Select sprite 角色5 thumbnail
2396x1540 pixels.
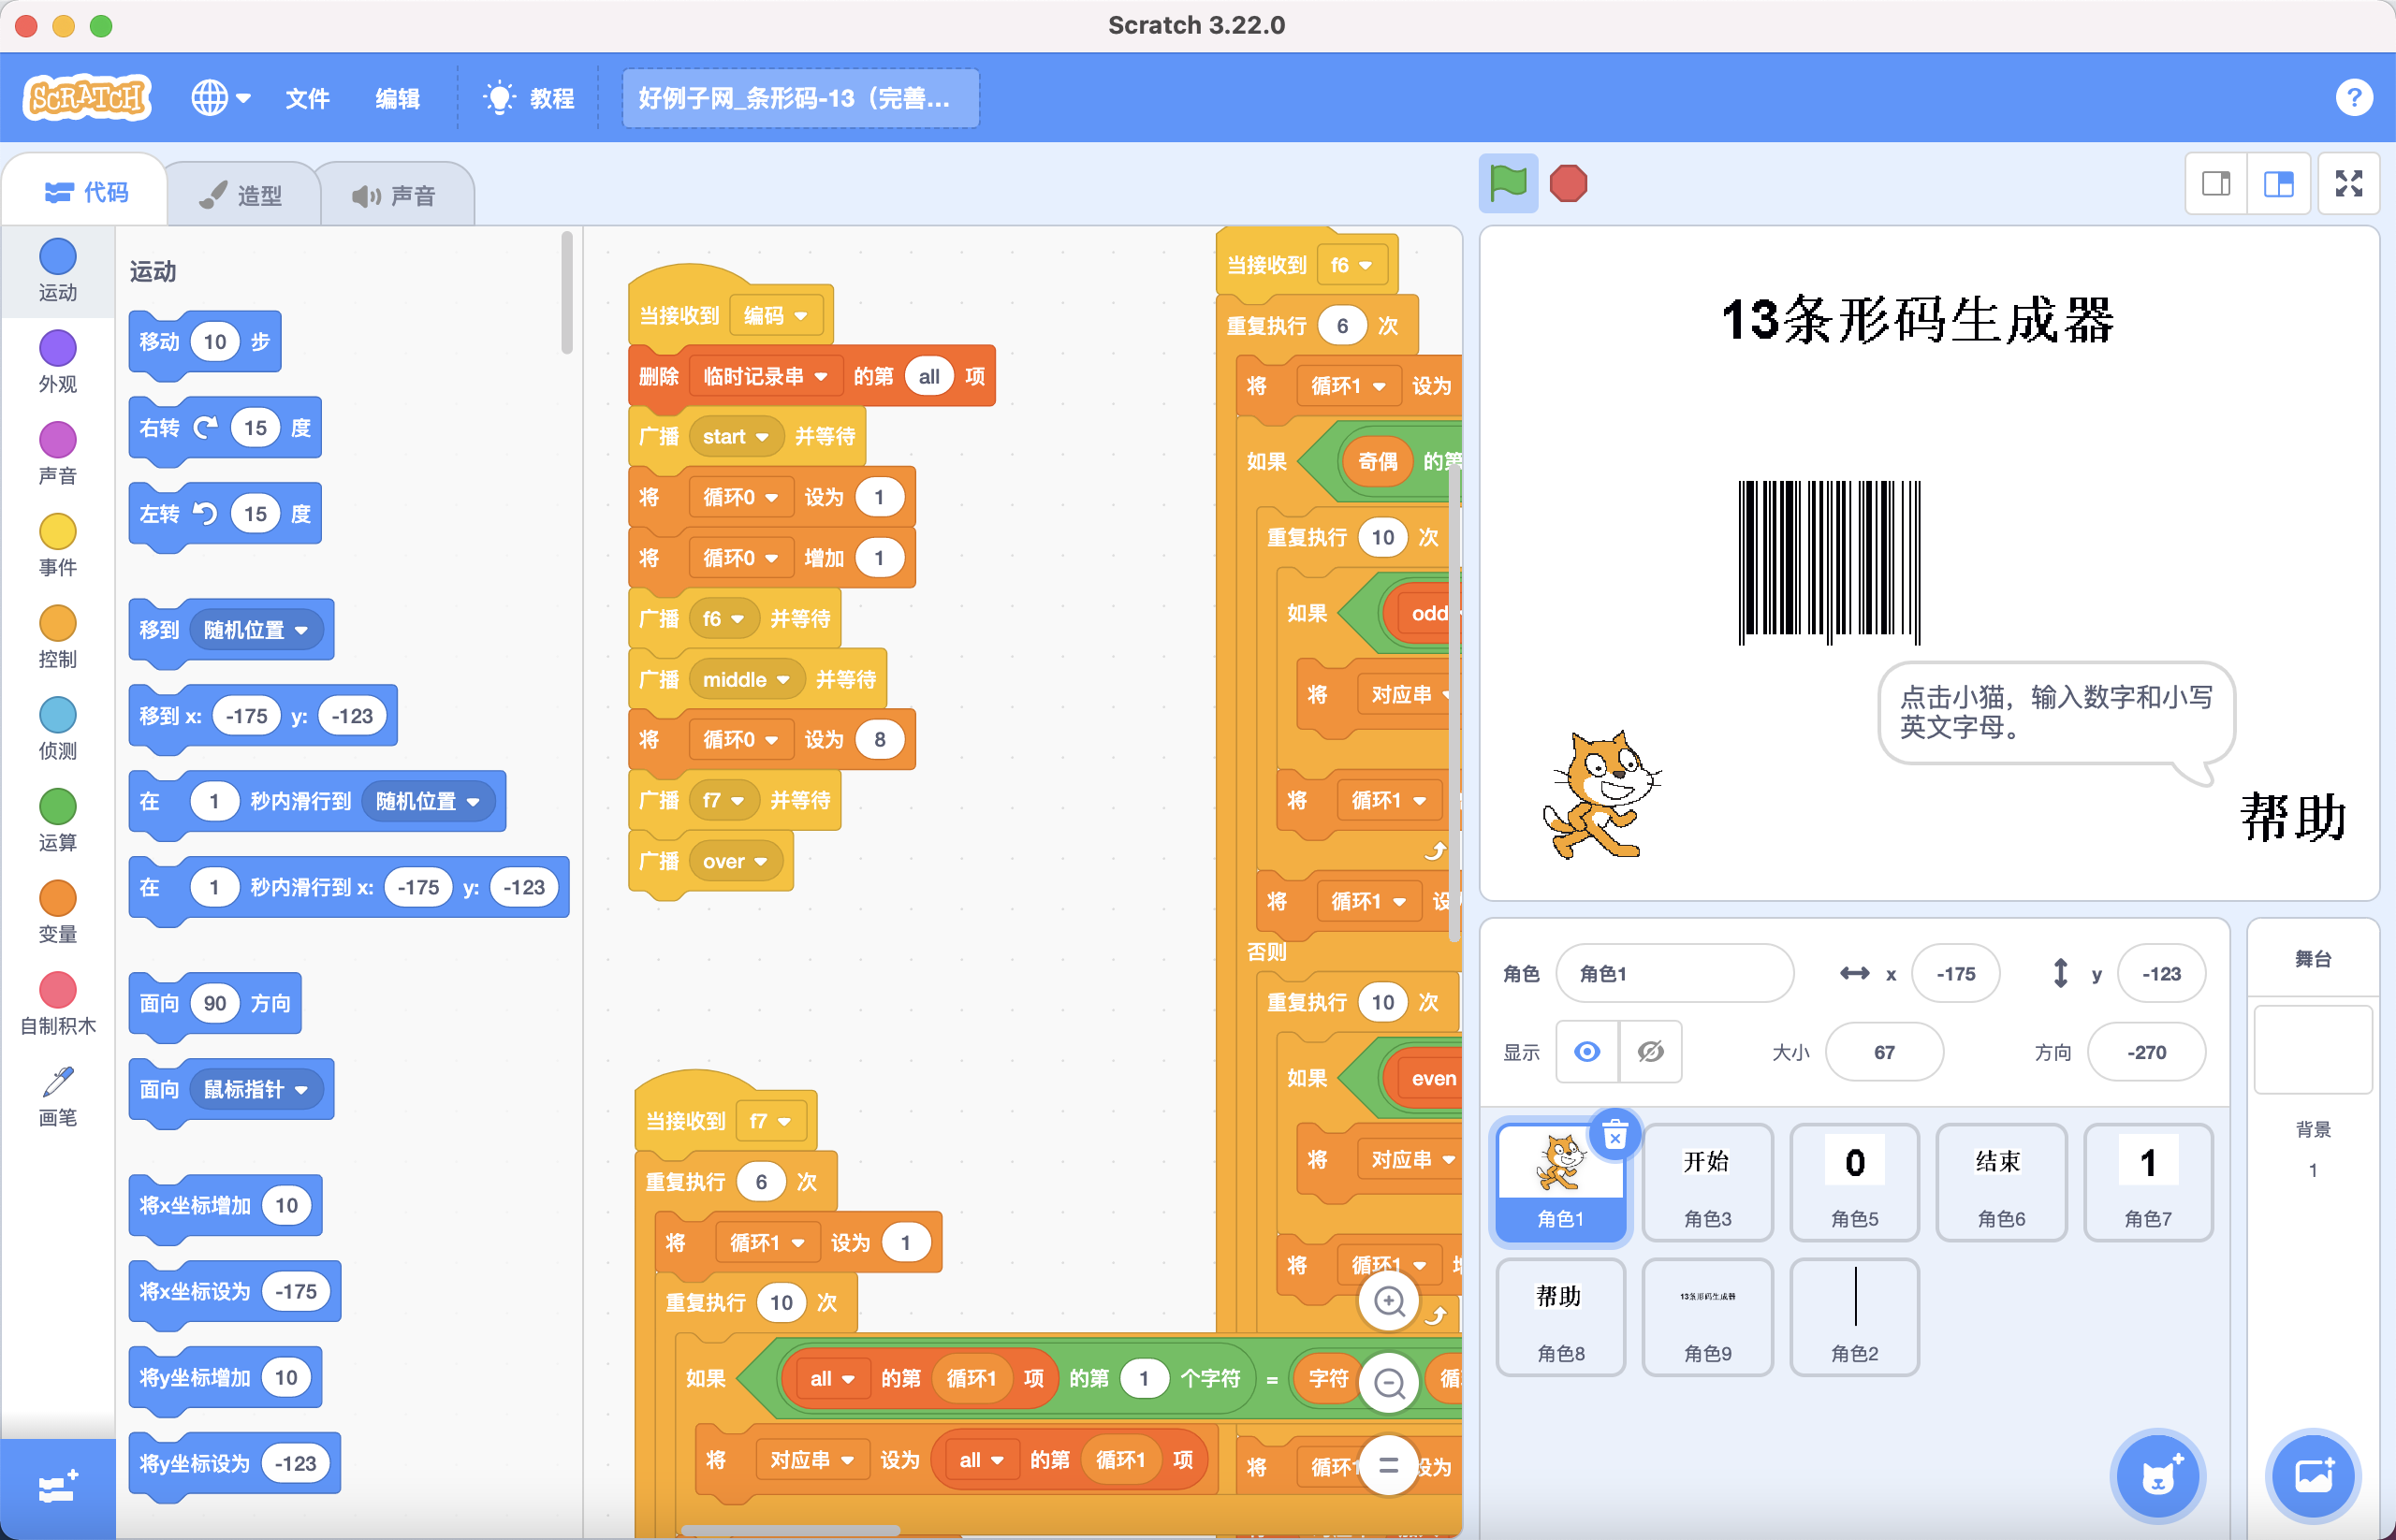pos(1854,1182)
